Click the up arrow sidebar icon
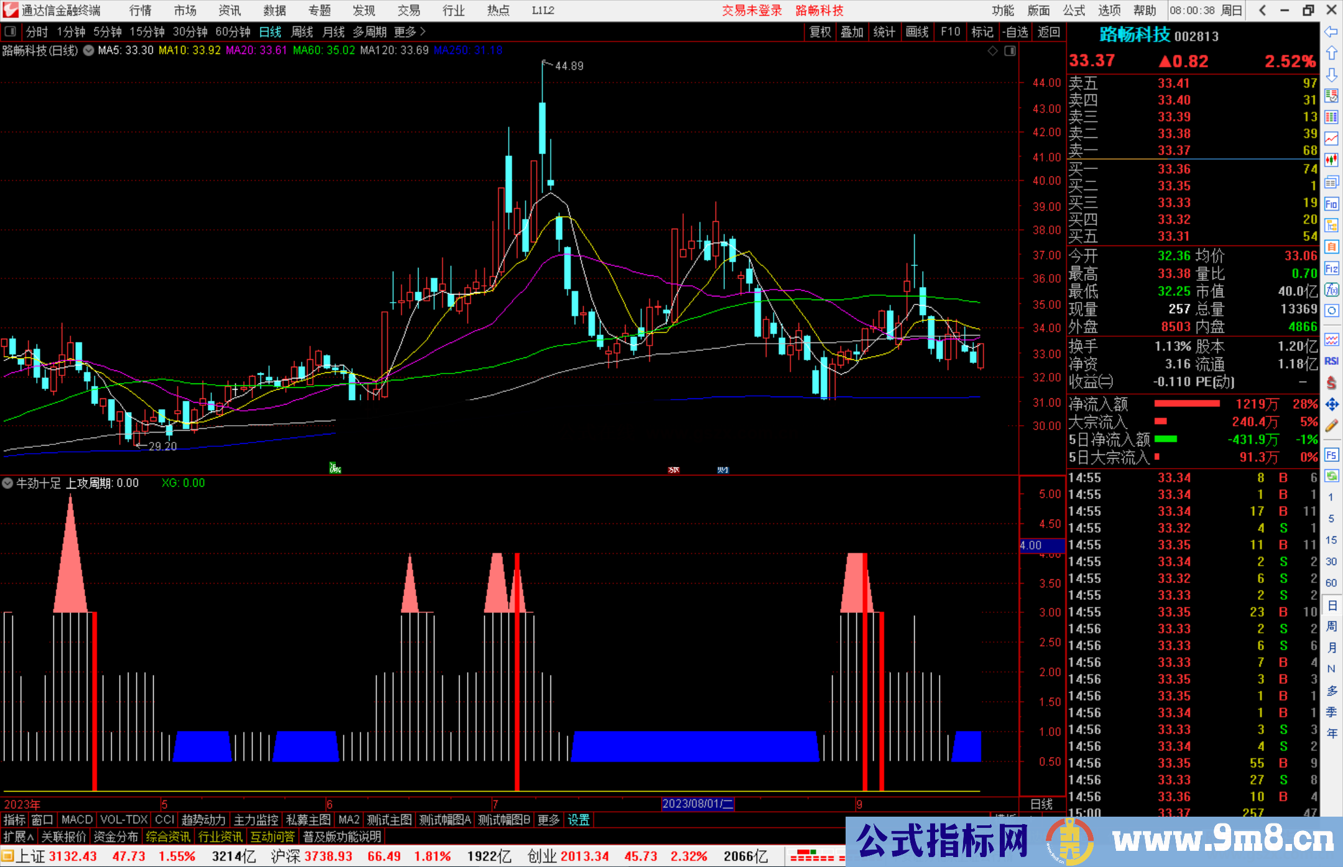1343x867 pixels. tap(1331, 53)
